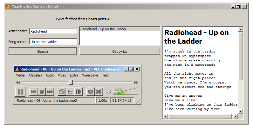Toggle fullscreen view in VLC
The height and width of the screenshot is (128, 253).
click(62, 92)
